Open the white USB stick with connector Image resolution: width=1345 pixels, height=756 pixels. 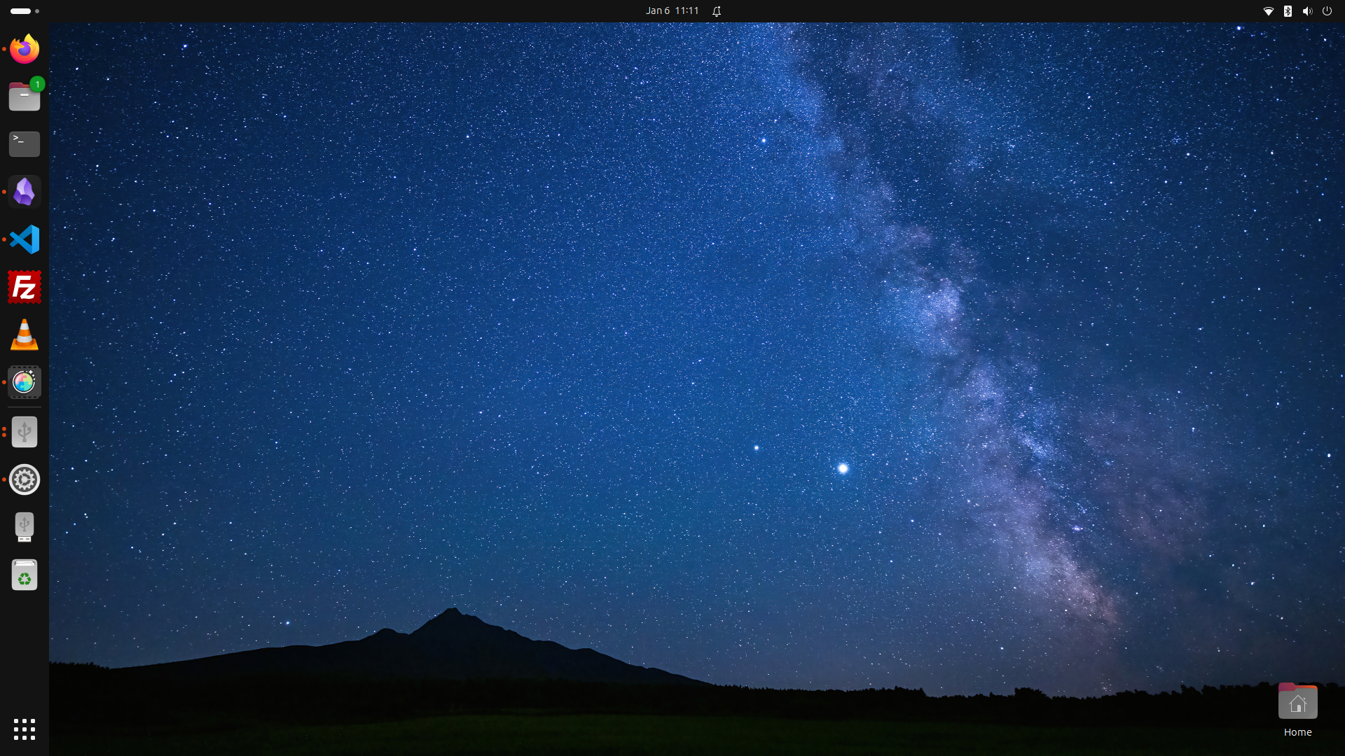point(25,527)
